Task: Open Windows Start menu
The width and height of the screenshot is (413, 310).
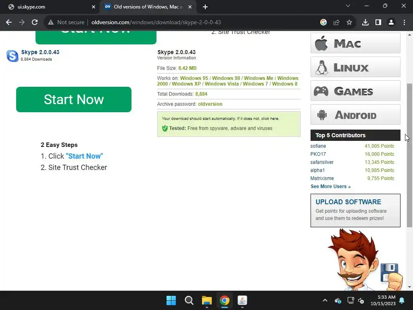Action: click(x=171, y=300)
